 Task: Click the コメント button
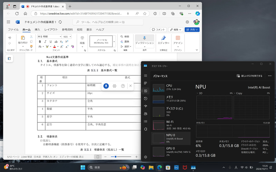158,30
